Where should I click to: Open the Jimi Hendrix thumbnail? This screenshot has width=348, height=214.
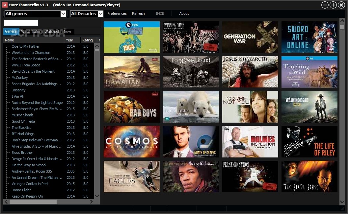[191, 176]
